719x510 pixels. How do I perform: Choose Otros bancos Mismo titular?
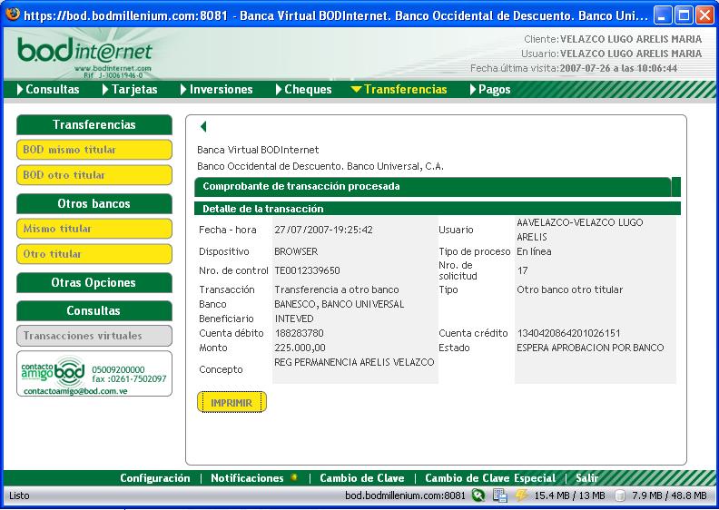(94, 229)
